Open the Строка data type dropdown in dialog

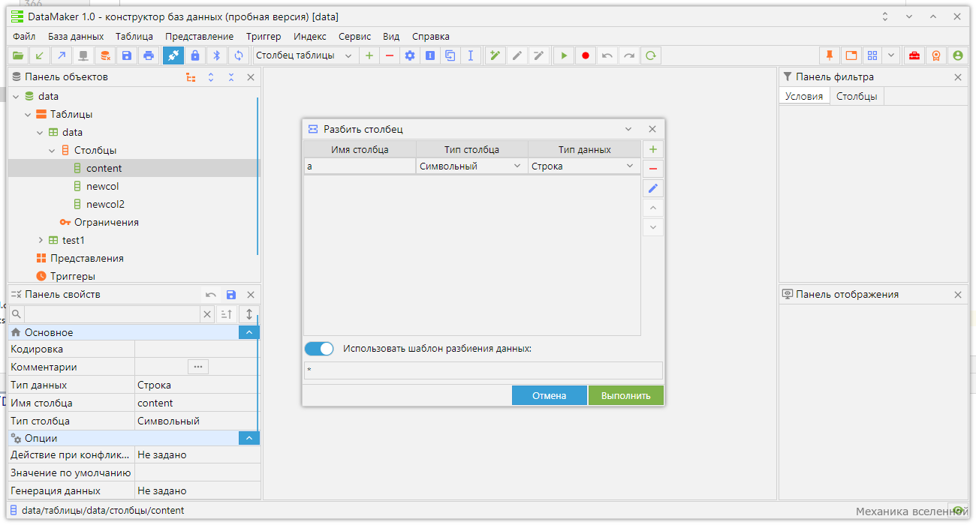pos(584,166)
